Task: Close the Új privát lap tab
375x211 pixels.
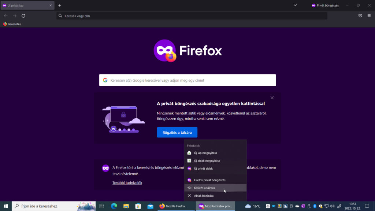Action: click(x=51, y=5)
